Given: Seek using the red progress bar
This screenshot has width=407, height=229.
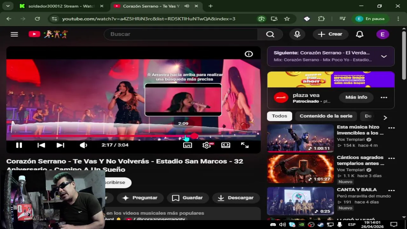Looking at the screenshot, I should (x=134, y=136).
